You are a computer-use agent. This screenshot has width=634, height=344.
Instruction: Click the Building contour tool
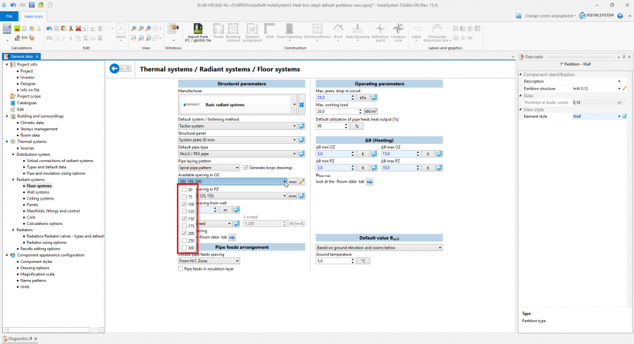[233, 32]
